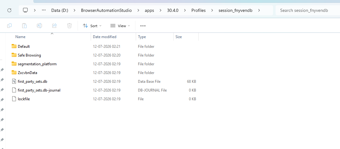
Task: Click the Delete trash icon
Action: coord(69,26)
